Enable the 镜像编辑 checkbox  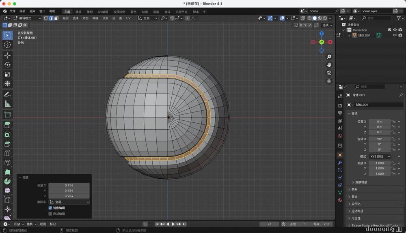(50, 208)
